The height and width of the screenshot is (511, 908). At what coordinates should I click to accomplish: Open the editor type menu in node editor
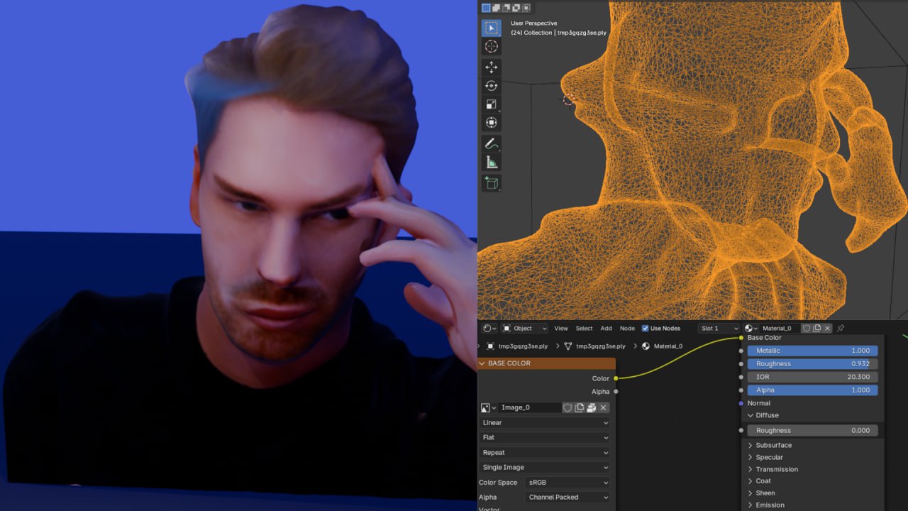(x=489, y=329)
